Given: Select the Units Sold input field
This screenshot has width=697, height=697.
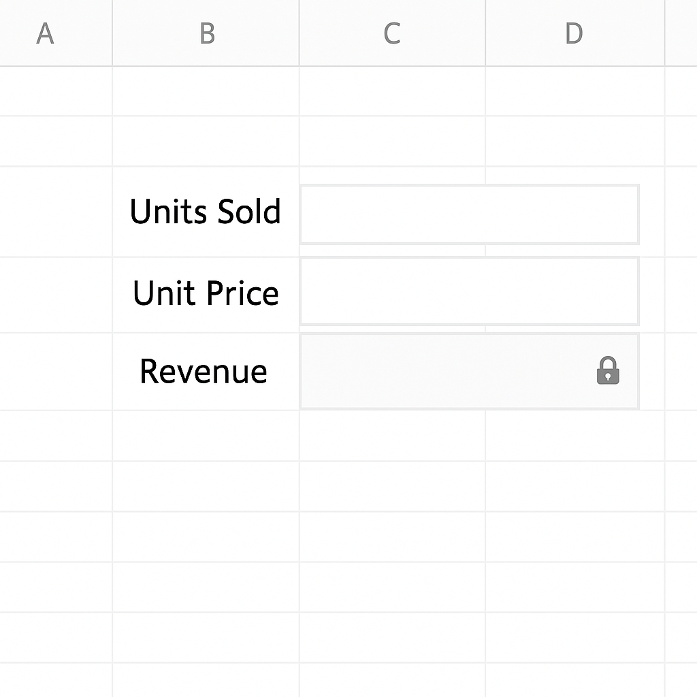Looking at the screenshot, I should tap(470, 214).
